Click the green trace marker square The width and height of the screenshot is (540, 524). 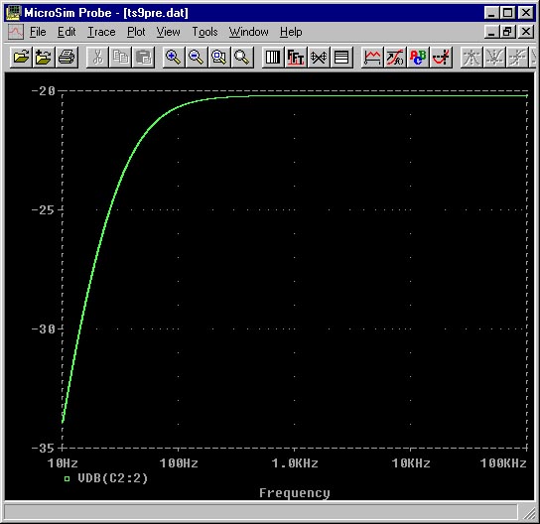(67, 478)
